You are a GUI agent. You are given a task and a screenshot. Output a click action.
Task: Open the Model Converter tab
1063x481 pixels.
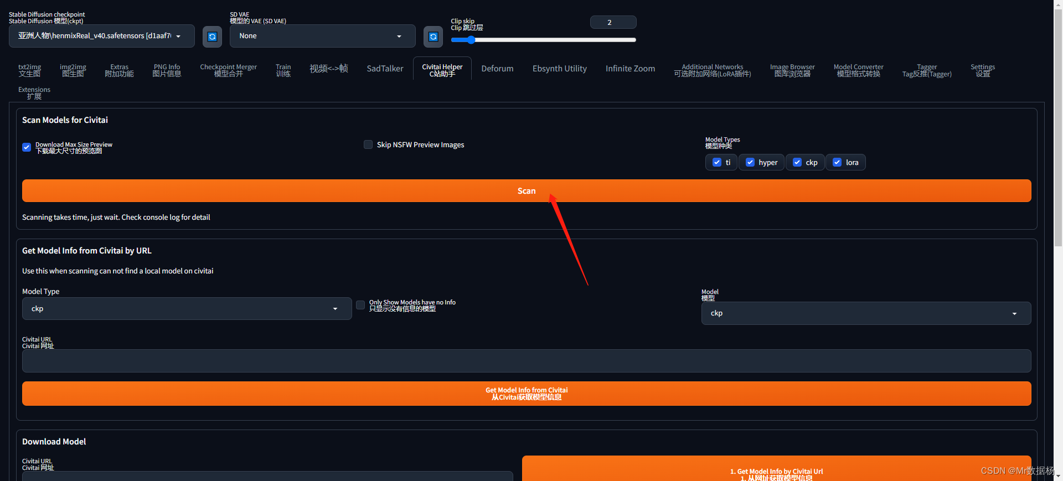pyautogui.click(x=859, y=70)
